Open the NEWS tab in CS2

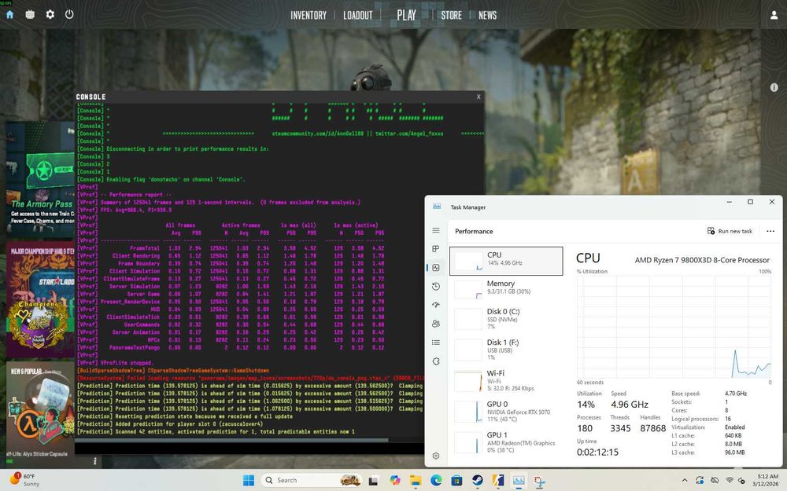487,15
